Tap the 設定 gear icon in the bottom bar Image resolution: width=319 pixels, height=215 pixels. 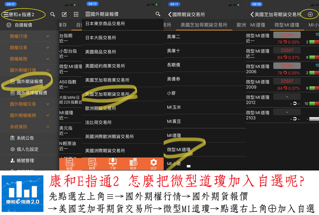tap(154, 164)
